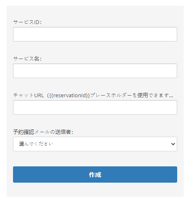The width and height of the screenshot is (191, 205).
Task: Select the チャットURL input field
Action: (95, 107)
